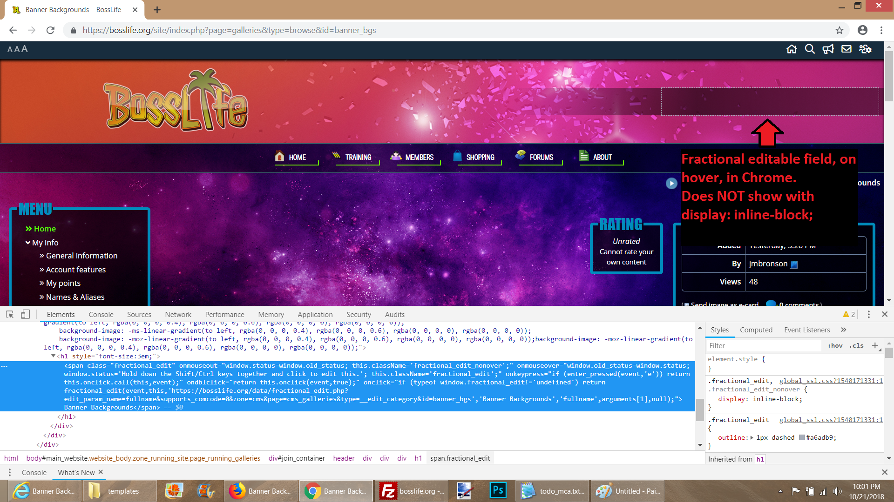Click the #a6adb9 outline color swatch

point(802,437)
